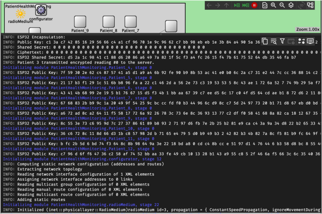Image resolution: width=322 pixels, height=214 pixels.
Task: Click the 'ESP32 Public Key: 21 17' line
Action: click(x=162, y=83)
